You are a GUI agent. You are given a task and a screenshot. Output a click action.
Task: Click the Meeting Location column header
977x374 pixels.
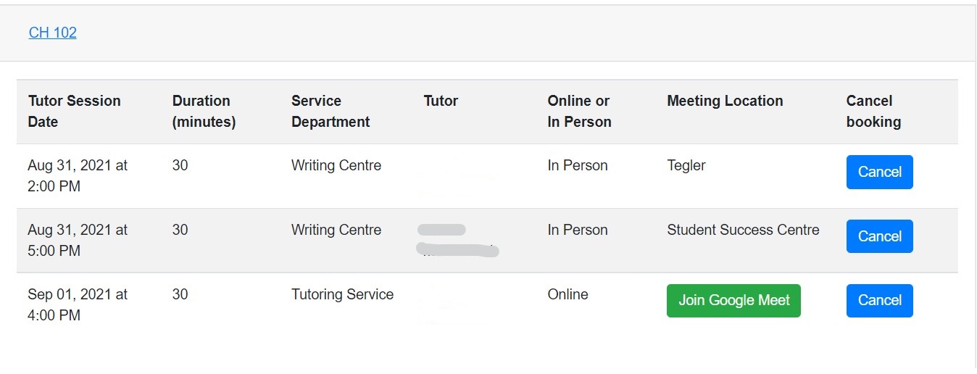725,101
